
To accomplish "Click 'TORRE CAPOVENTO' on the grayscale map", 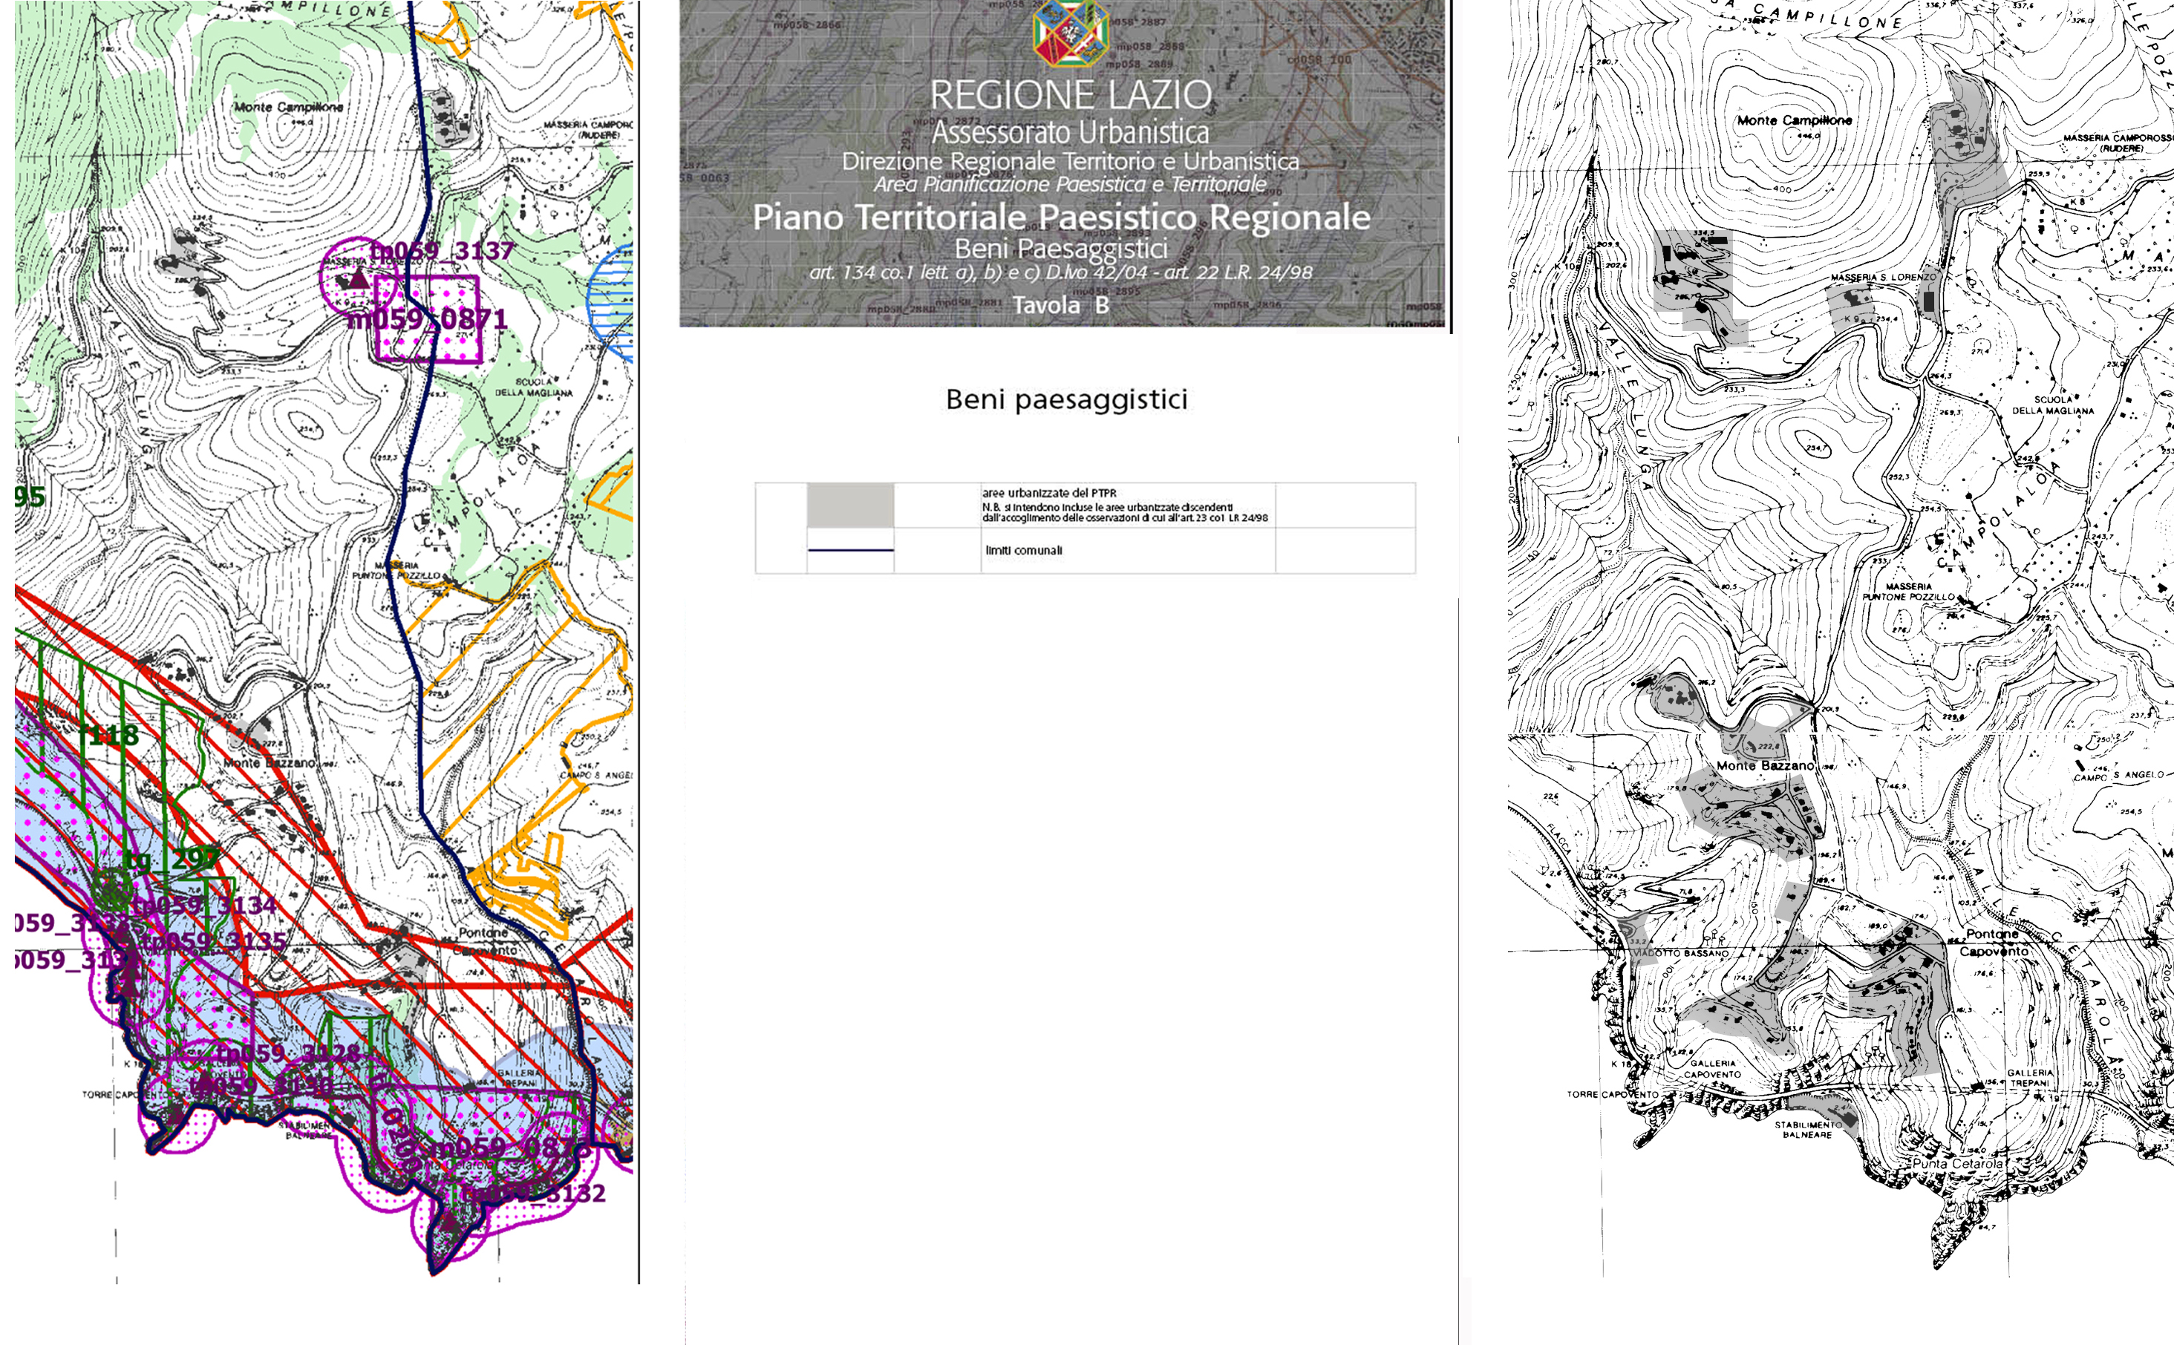I will pyautogui.click(x=1613, y=1095).
